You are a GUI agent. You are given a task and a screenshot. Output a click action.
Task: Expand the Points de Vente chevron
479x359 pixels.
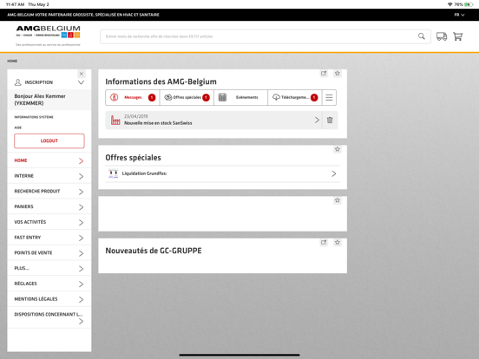[81, 253]
